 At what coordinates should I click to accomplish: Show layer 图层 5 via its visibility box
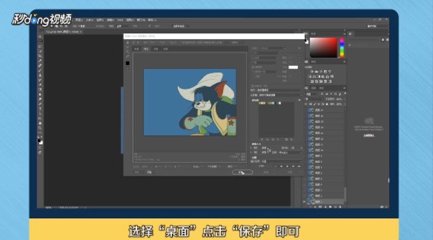click(x=304, y=179)
